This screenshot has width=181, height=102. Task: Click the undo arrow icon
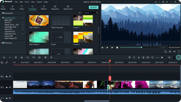(4, 57)
